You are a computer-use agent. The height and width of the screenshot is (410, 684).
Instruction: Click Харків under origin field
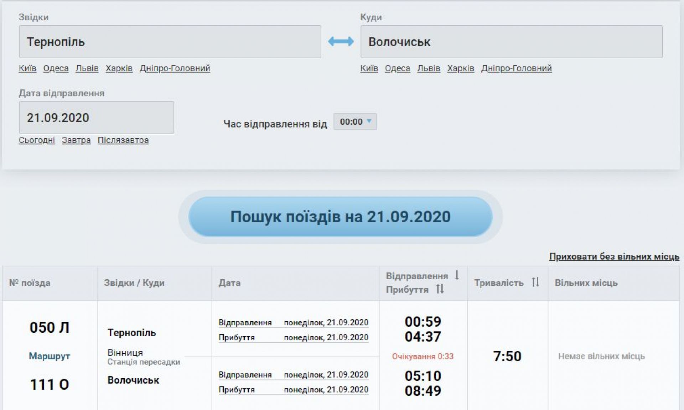(x=119, y=68)
